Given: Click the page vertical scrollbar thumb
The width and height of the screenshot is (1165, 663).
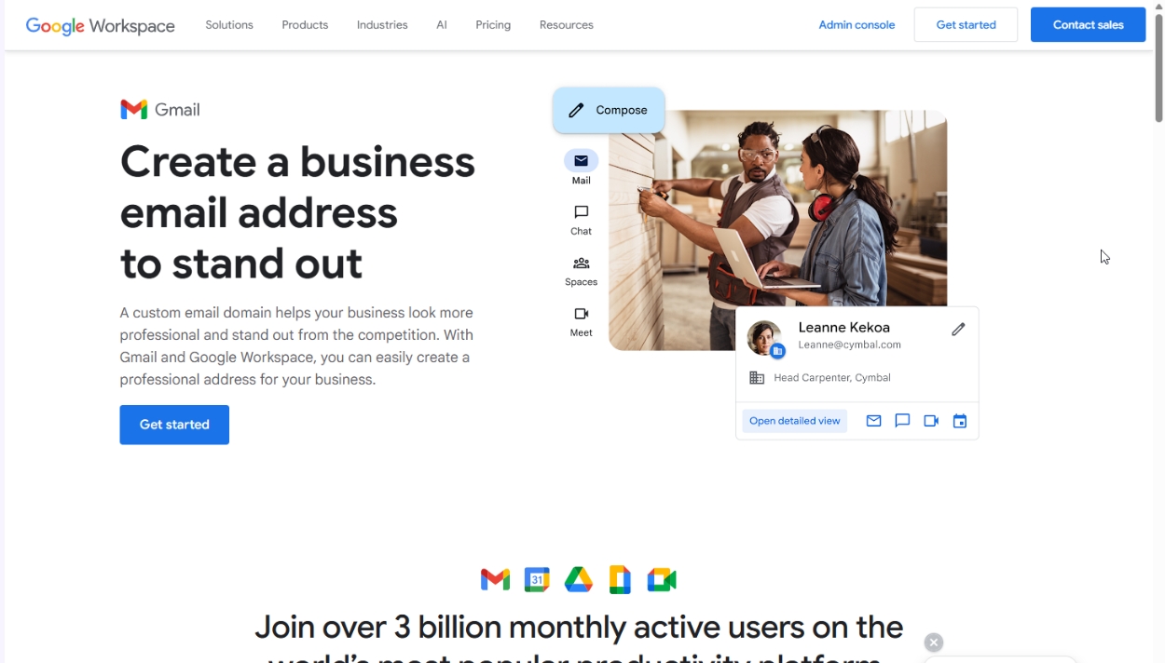Looking at the screenshot, I should coord(1158,68).
